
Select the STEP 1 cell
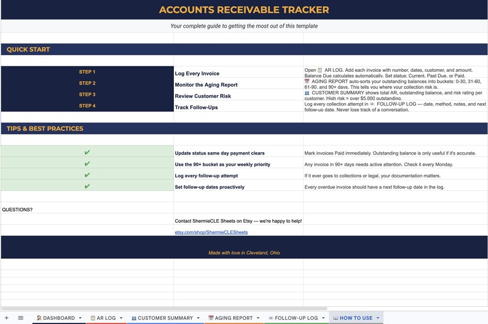pos(87,72)
